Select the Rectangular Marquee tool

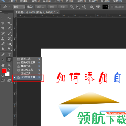coord(3,18)
